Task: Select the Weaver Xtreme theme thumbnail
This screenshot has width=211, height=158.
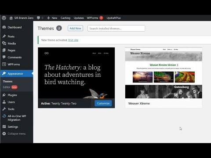Action: click(164, 73)
